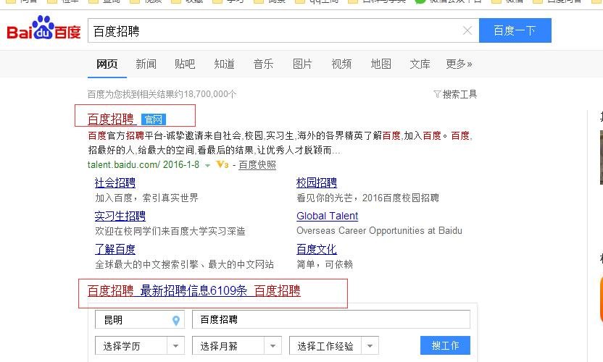Open the 音乐 tab

pos(263,64)
